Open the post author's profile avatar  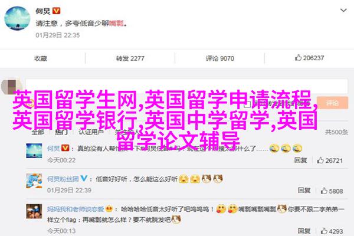pyautogui.click(x=17, y=18)
